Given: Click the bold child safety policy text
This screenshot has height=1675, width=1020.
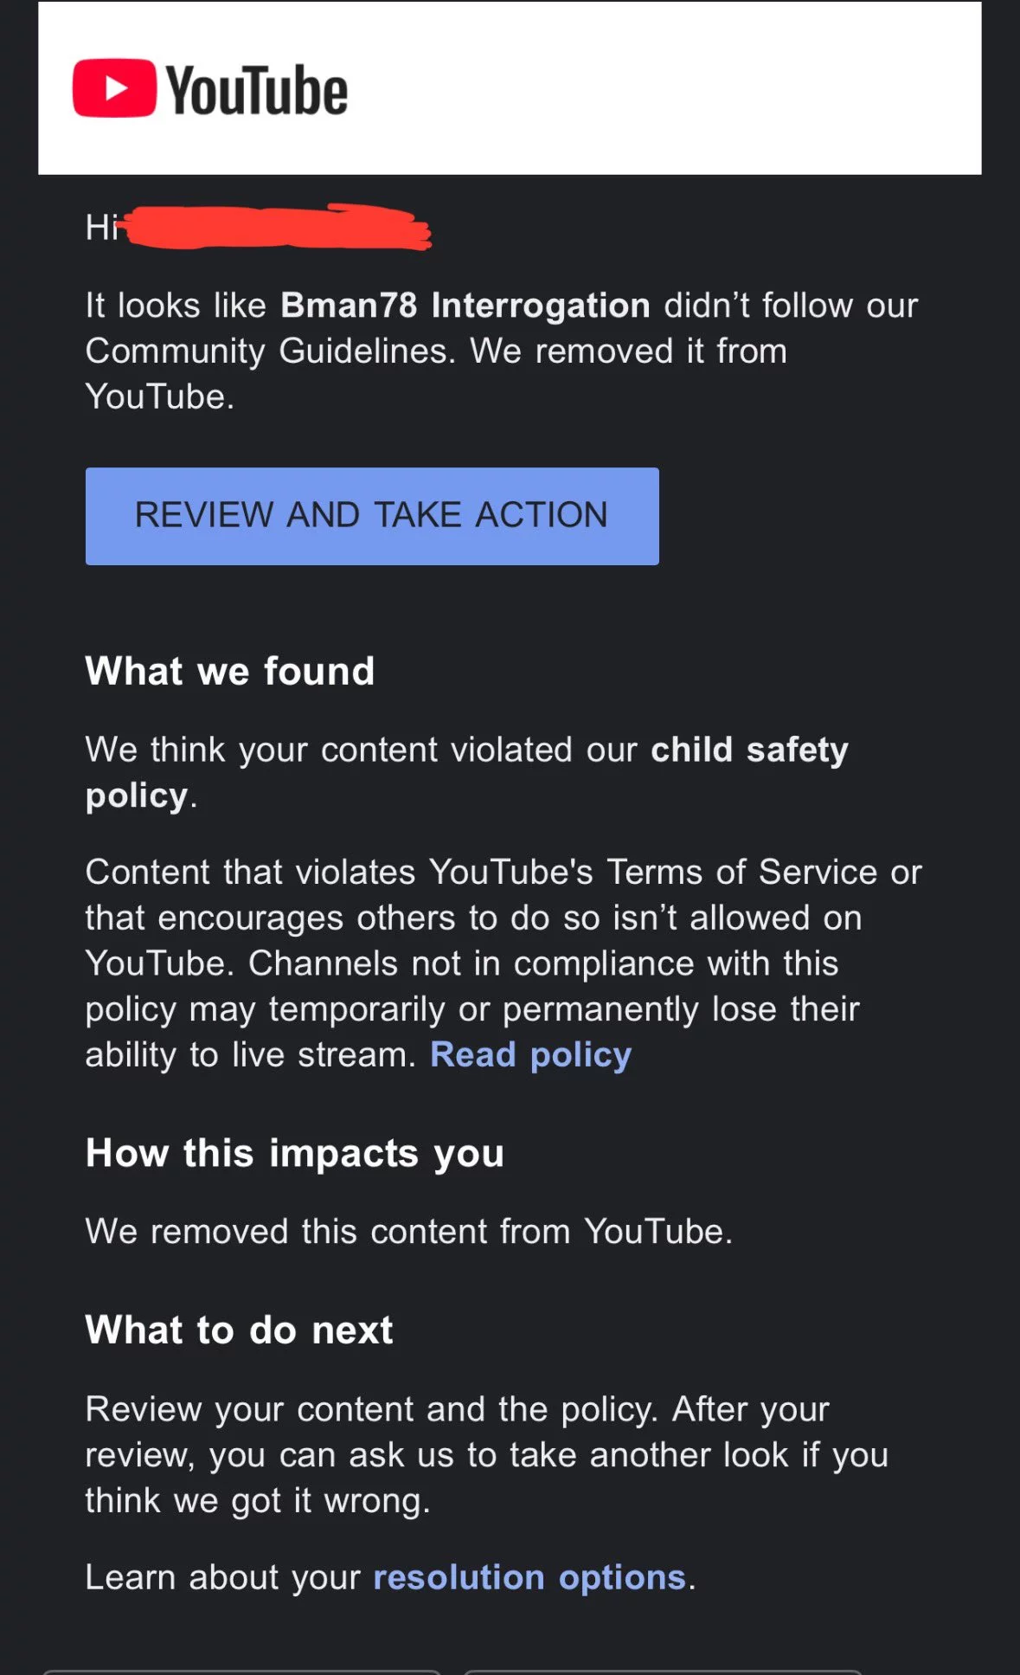Looking at the screenshot, I should [x=467, y=772].
